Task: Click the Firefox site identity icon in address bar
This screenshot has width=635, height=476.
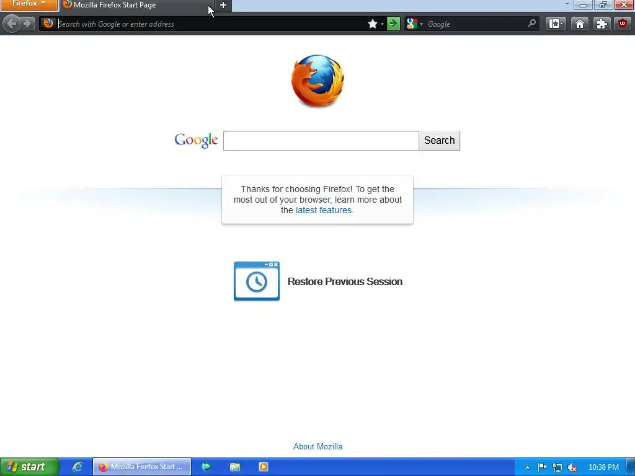Action: tap(48, 24)
